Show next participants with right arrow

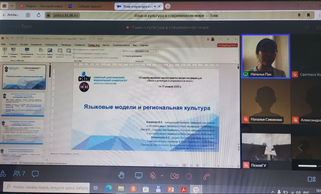(300, 148)
